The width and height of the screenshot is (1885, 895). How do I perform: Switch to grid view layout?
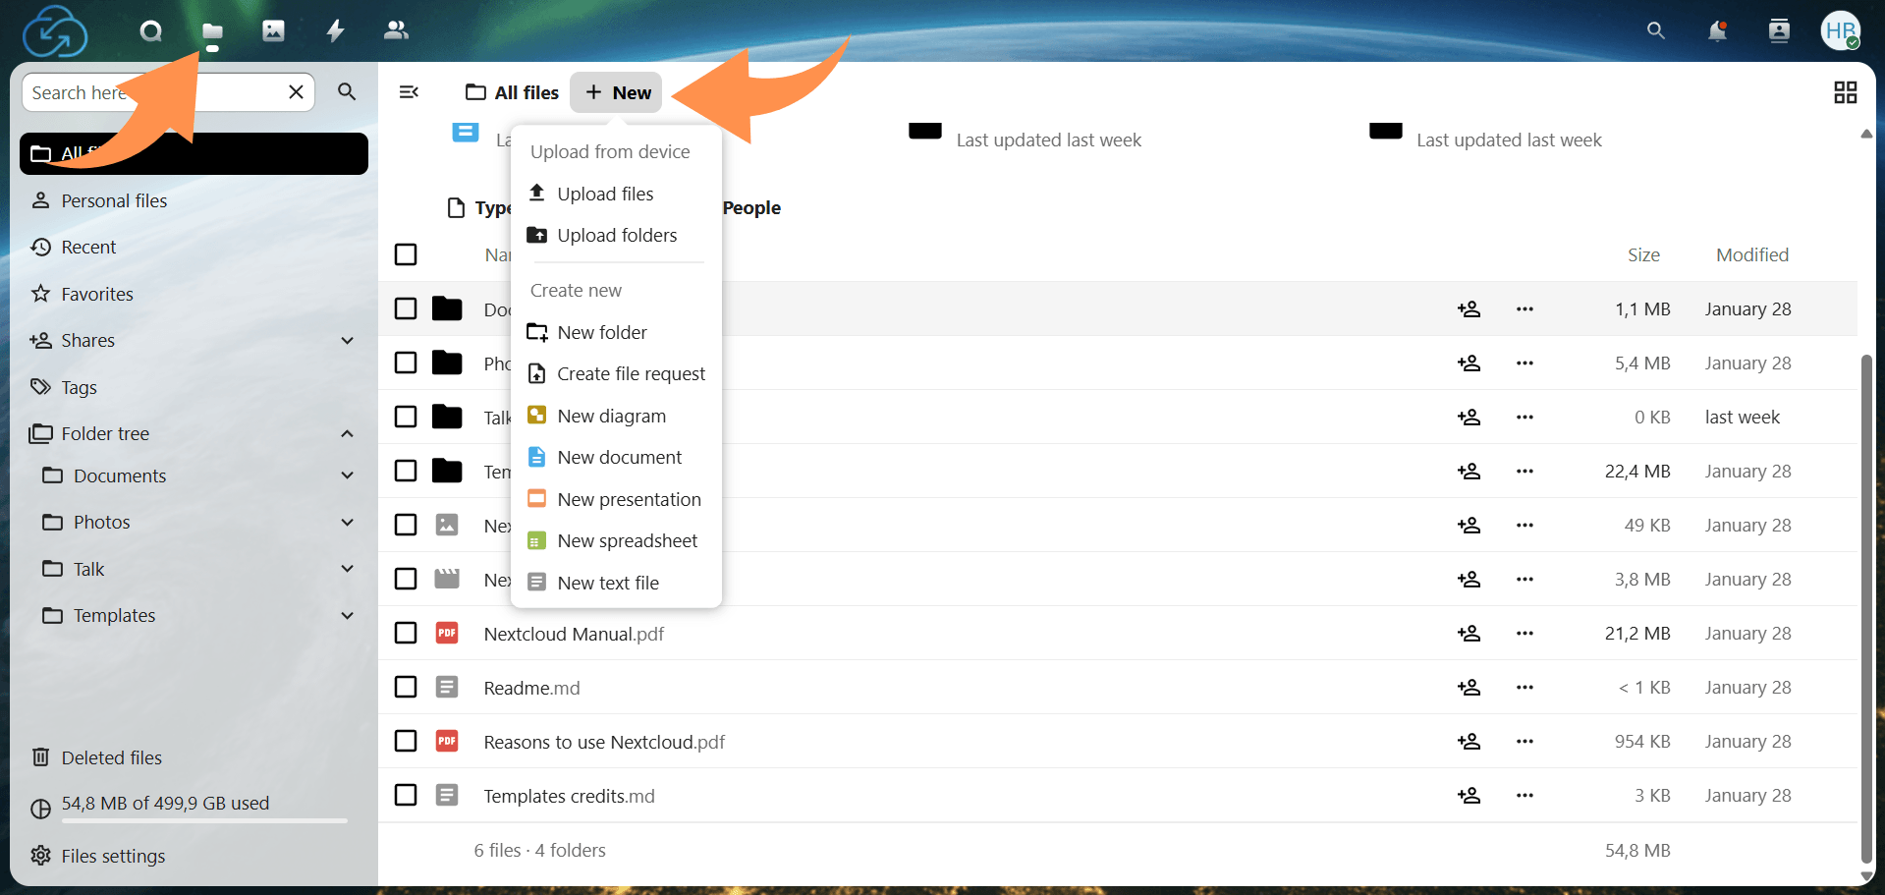[x=1845, y=91]
